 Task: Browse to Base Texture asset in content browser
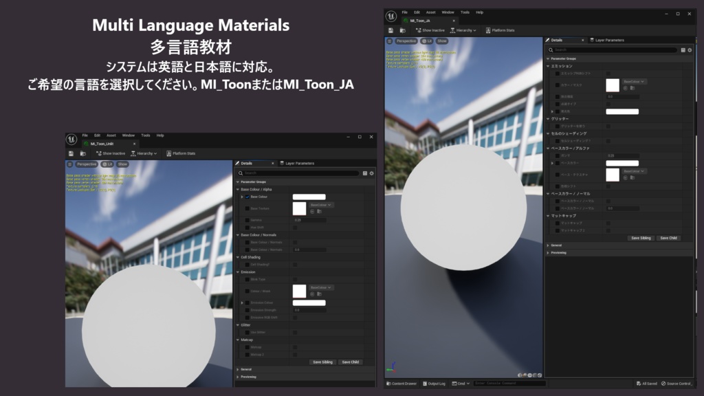[319, 212]
